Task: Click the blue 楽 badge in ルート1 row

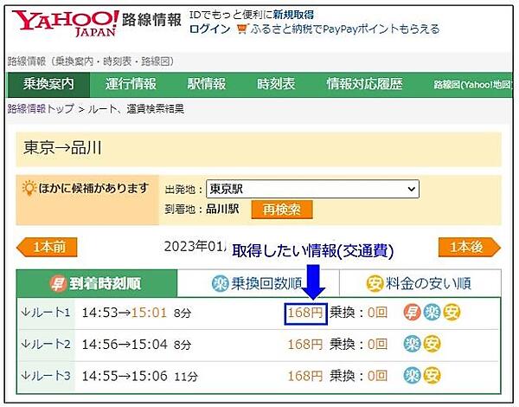Action: (x=432, y=313)
